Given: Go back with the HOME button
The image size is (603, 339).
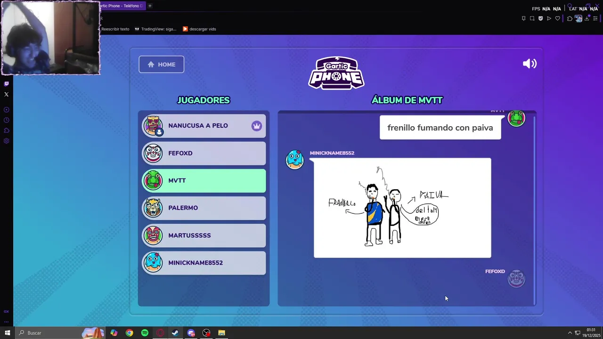Looking at the screenshot, I should tap(161, 65).
